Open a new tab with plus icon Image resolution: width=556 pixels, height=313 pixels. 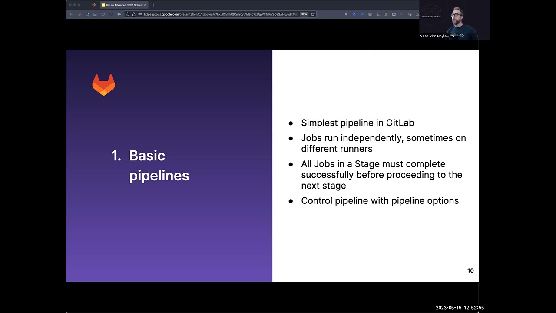153,5
